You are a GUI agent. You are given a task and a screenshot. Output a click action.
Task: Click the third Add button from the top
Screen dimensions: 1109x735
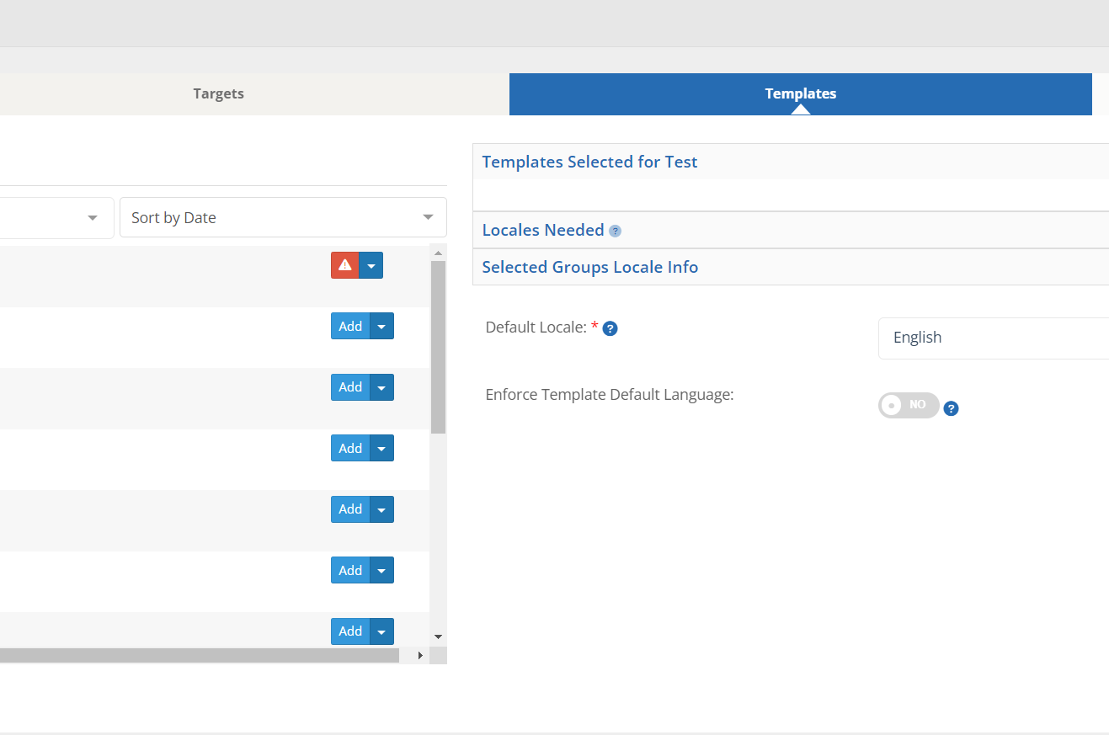tap(350, 449)
